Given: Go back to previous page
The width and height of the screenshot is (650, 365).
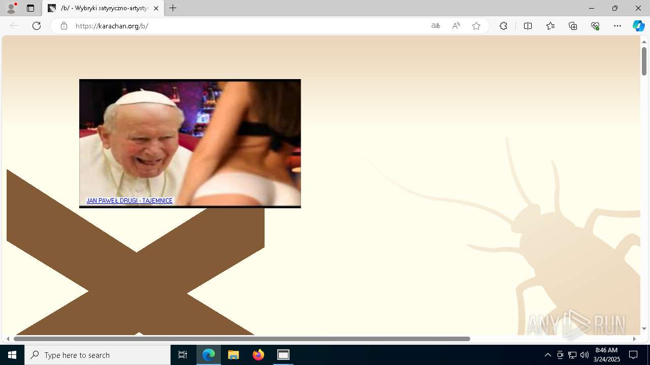Looking at the screenshot, I should (14, 26).
